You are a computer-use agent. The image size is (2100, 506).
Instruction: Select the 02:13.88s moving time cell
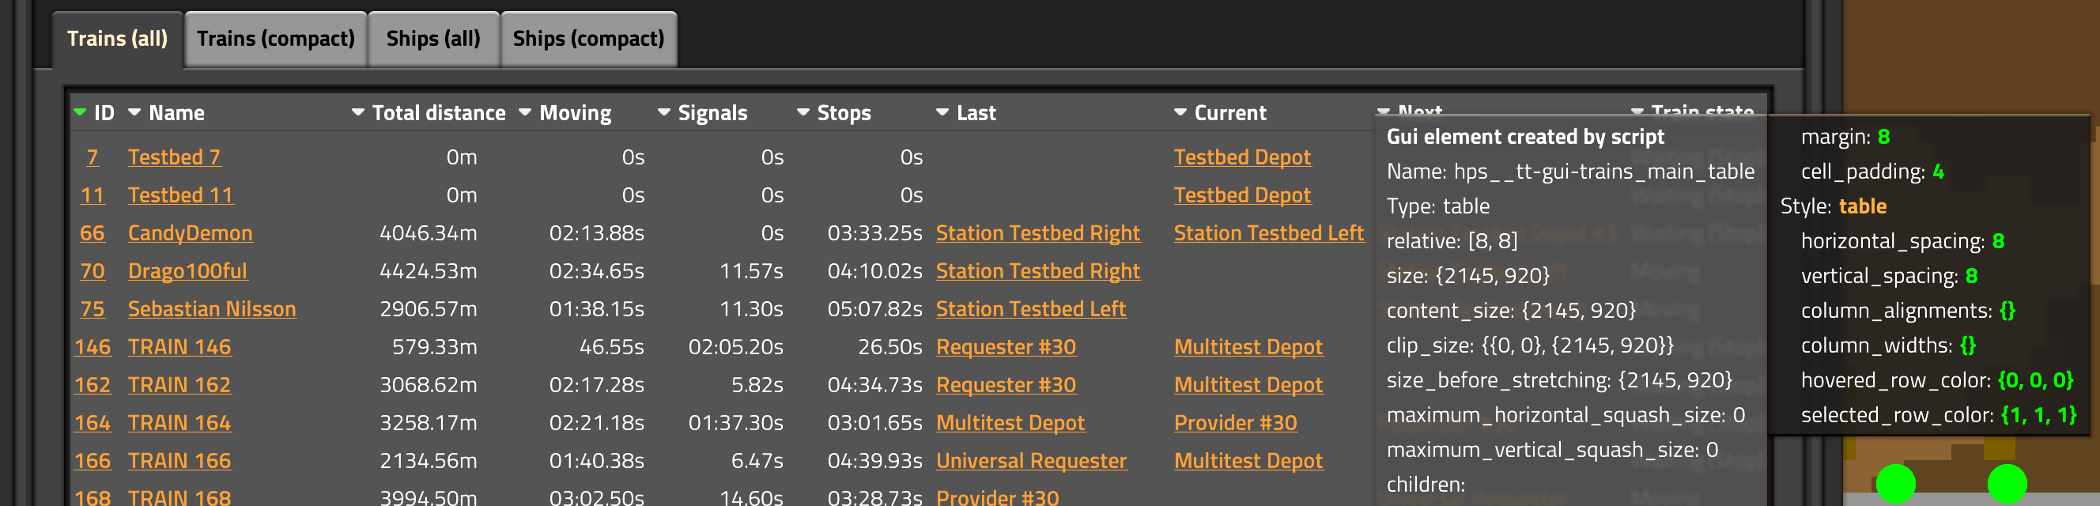597,233
